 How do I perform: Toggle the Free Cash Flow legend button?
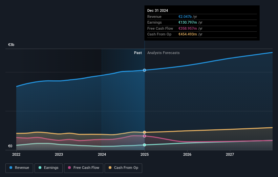click(x=84, y=168)
